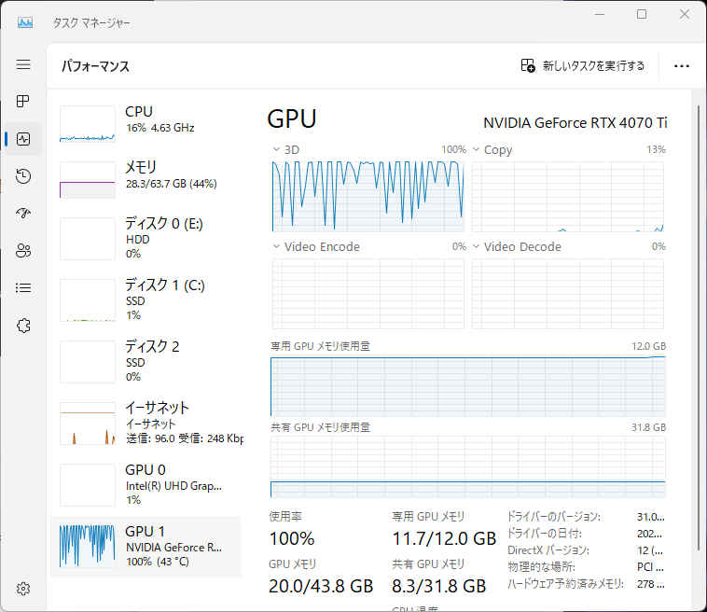Select the memory performance item

[x=146, y=175]
